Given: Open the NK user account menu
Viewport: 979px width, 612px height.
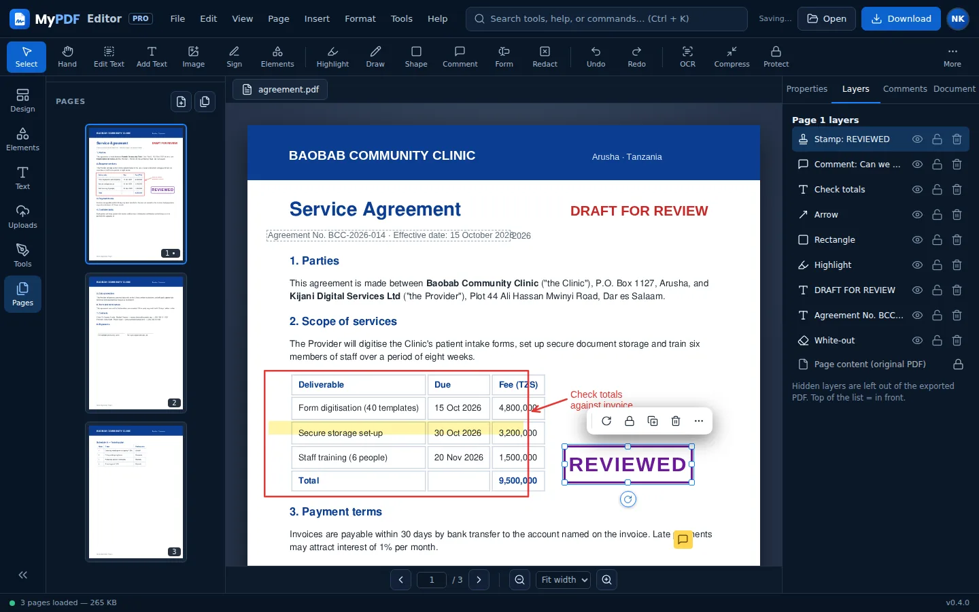Looking at the screenshot, I should click(958, 19).
